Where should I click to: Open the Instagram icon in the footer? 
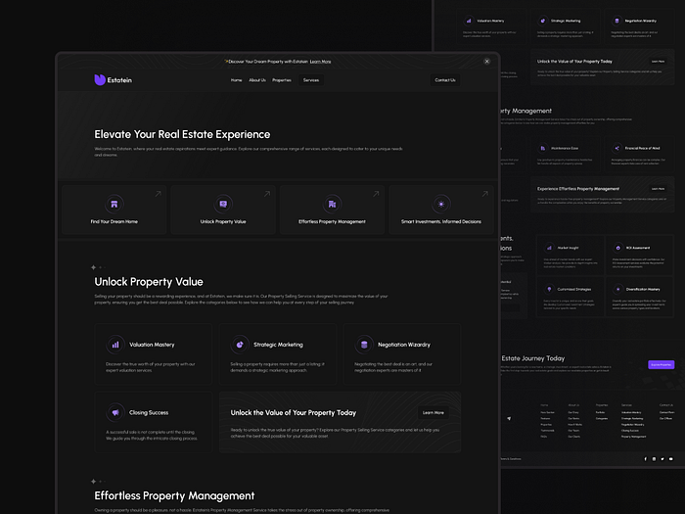point(654,459)
